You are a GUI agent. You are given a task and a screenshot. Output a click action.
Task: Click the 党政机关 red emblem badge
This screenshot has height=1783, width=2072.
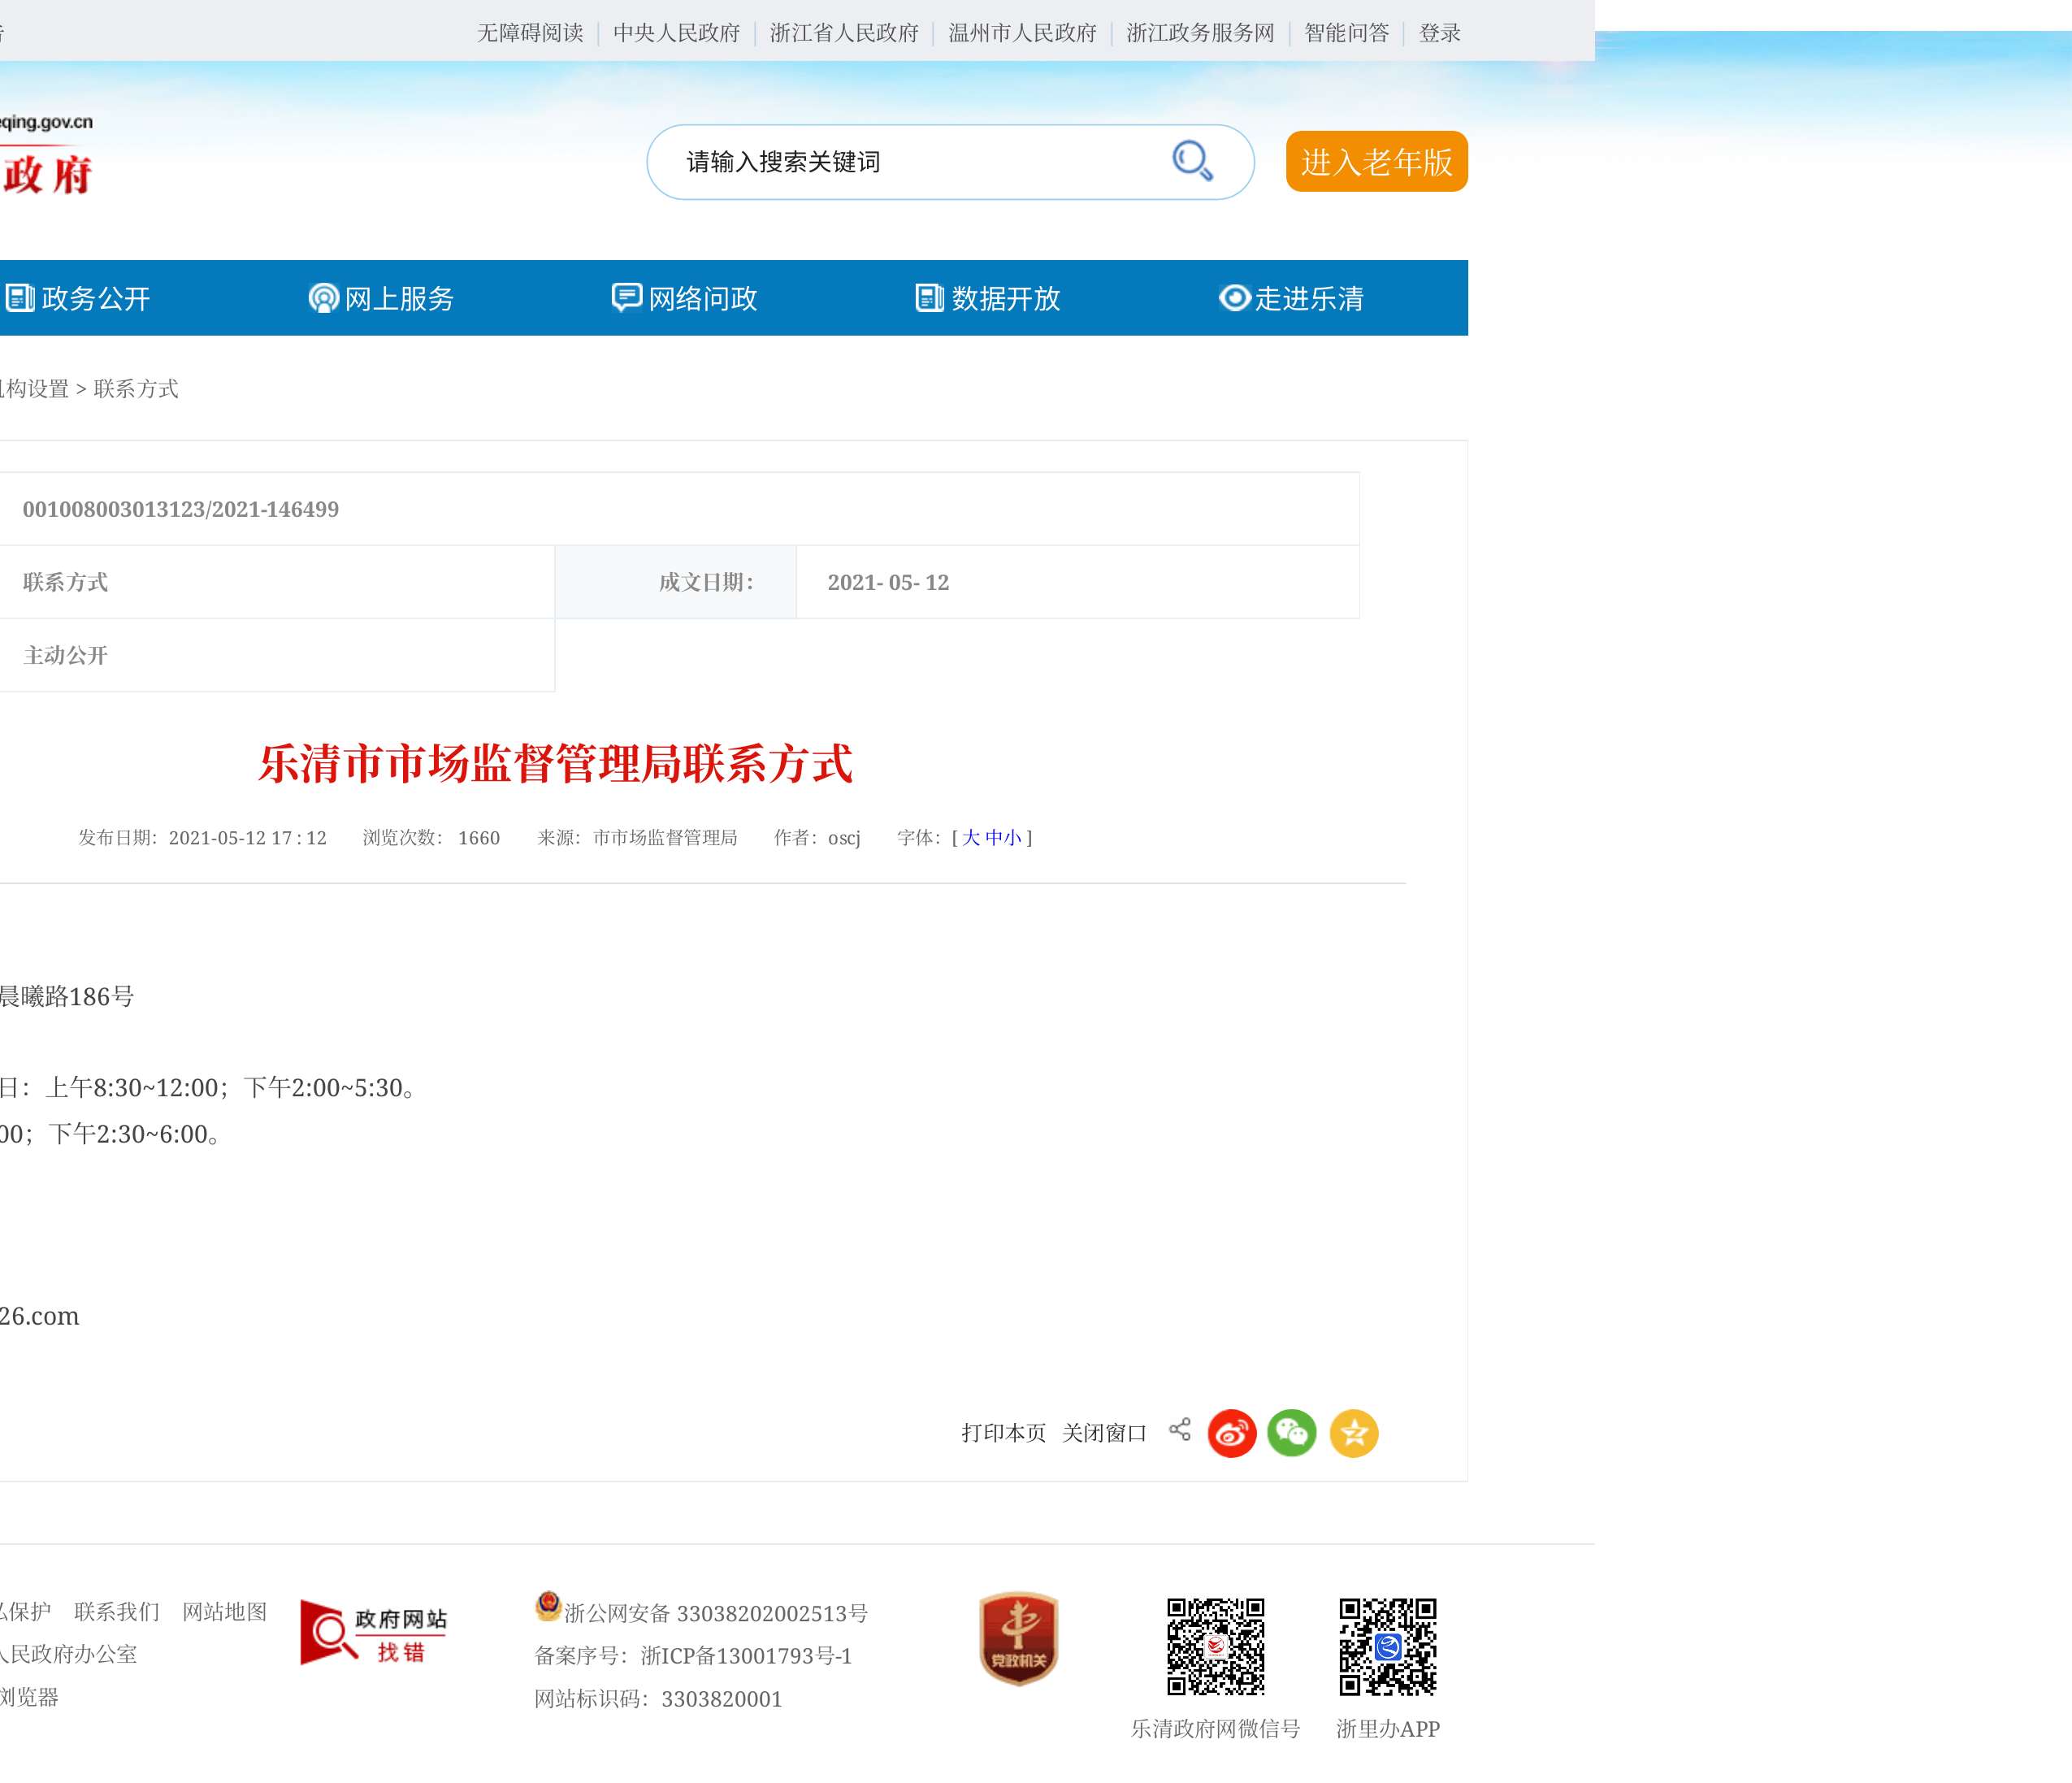1018,1638
